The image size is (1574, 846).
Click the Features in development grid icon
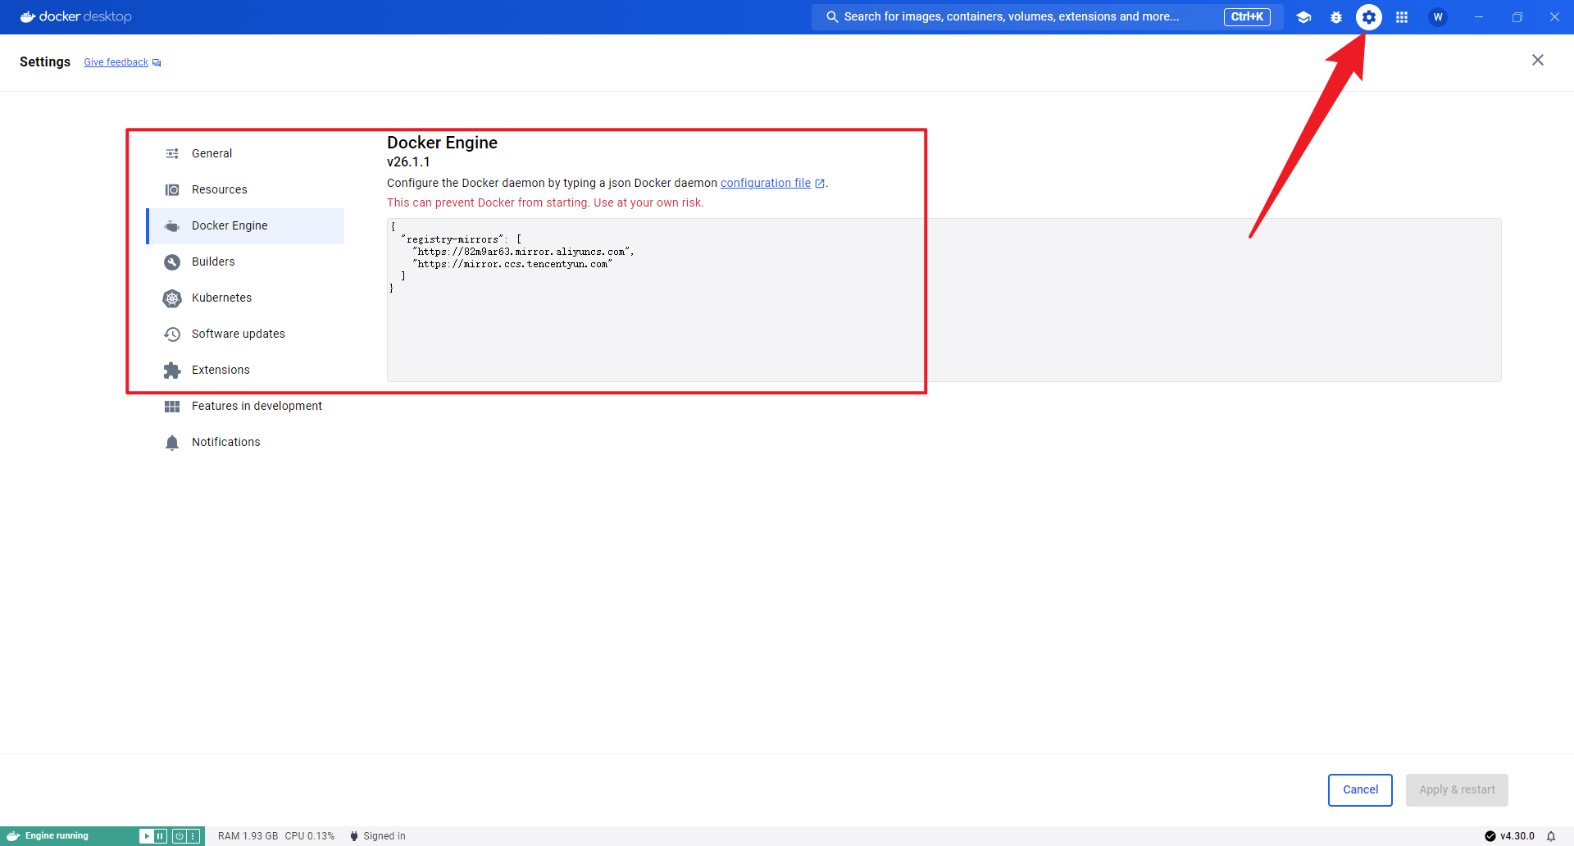pos(172,407)
